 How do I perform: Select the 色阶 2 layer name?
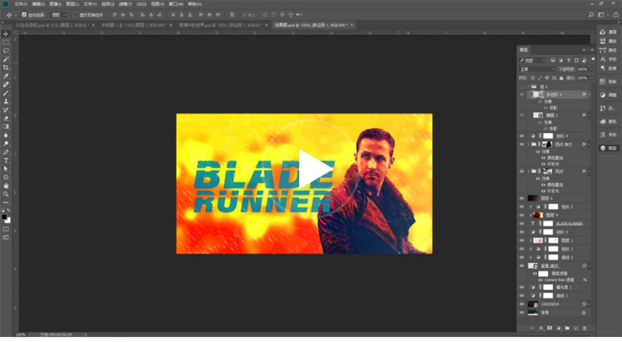point(567,207)
